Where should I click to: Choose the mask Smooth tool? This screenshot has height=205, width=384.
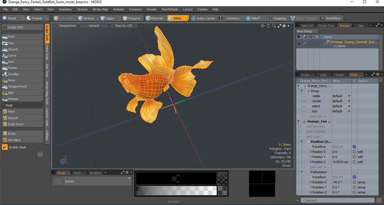tap(22, 118)
